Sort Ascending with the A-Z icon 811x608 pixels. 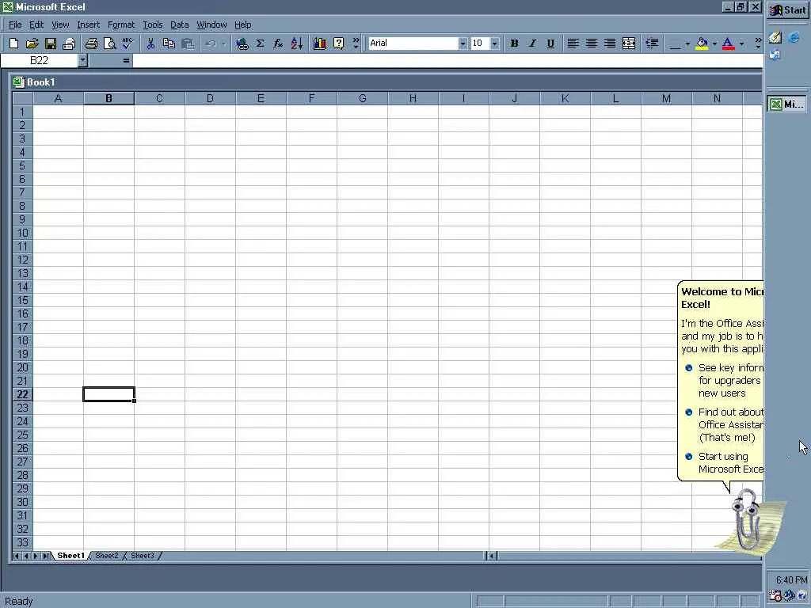coord(297,44)
